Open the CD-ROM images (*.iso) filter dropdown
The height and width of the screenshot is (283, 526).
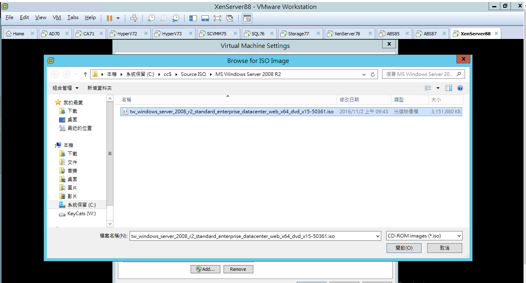[424, 236]
